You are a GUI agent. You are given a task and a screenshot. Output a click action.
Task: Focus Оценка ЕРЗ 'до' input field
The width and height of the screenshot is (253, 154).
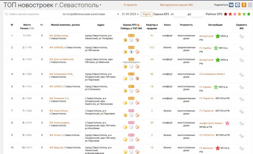(197, 14)
